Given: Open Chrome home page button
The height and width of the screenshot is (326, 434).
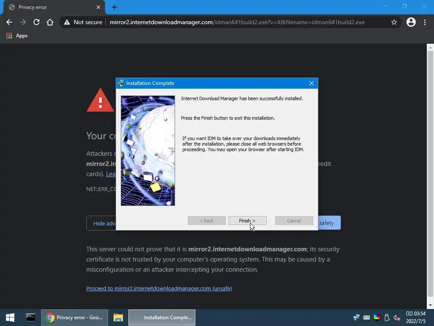Looking at the screenshot, I should 50,22.
